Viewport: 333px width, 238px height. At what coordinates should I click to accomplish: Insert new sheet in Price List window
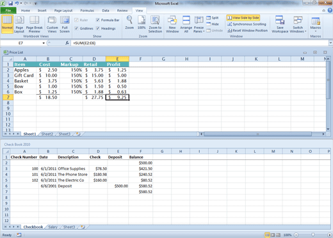78,134
